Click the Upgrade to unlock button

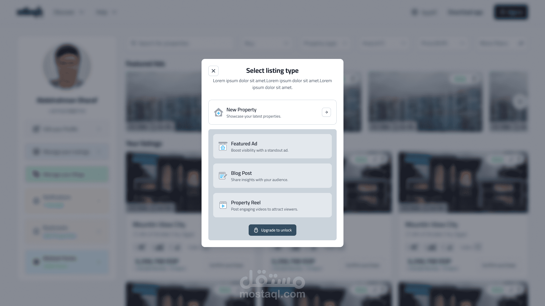(x=272, y=230)
